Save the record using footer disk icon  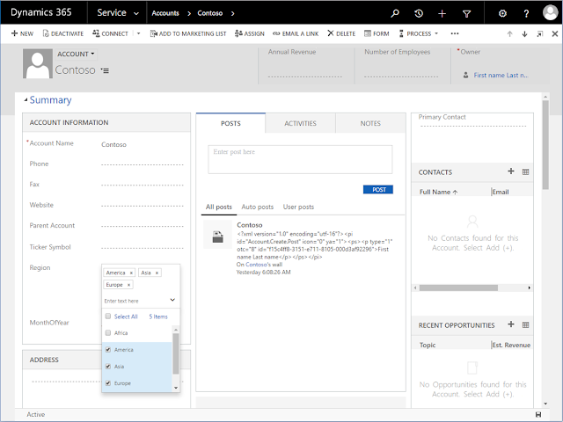pos(538,414)
